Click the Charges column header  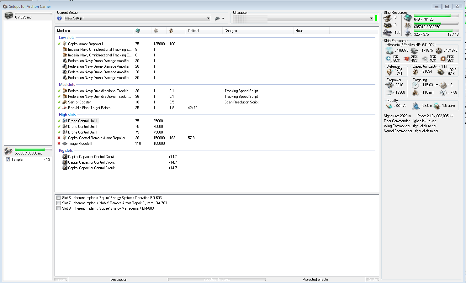258,31
